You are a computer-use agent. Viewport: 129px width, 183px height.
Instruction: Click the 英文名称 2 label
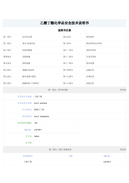point(27,116)
